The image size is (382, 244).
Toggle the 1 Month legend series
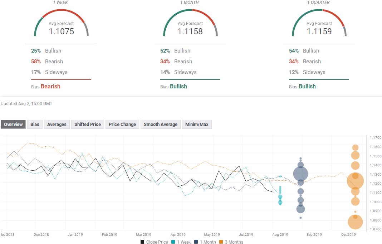pyautogui.click(x=205, y=242)
